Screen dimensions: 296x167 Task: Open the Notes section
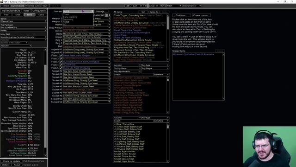(26, 11)
